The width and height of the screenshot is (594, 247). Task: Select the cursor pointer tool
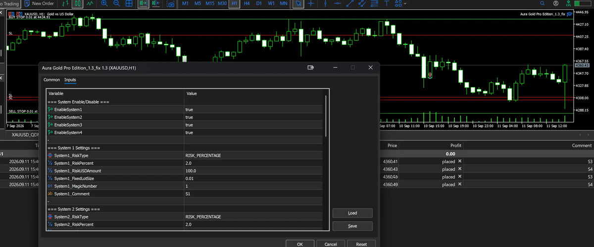(298, 3)
